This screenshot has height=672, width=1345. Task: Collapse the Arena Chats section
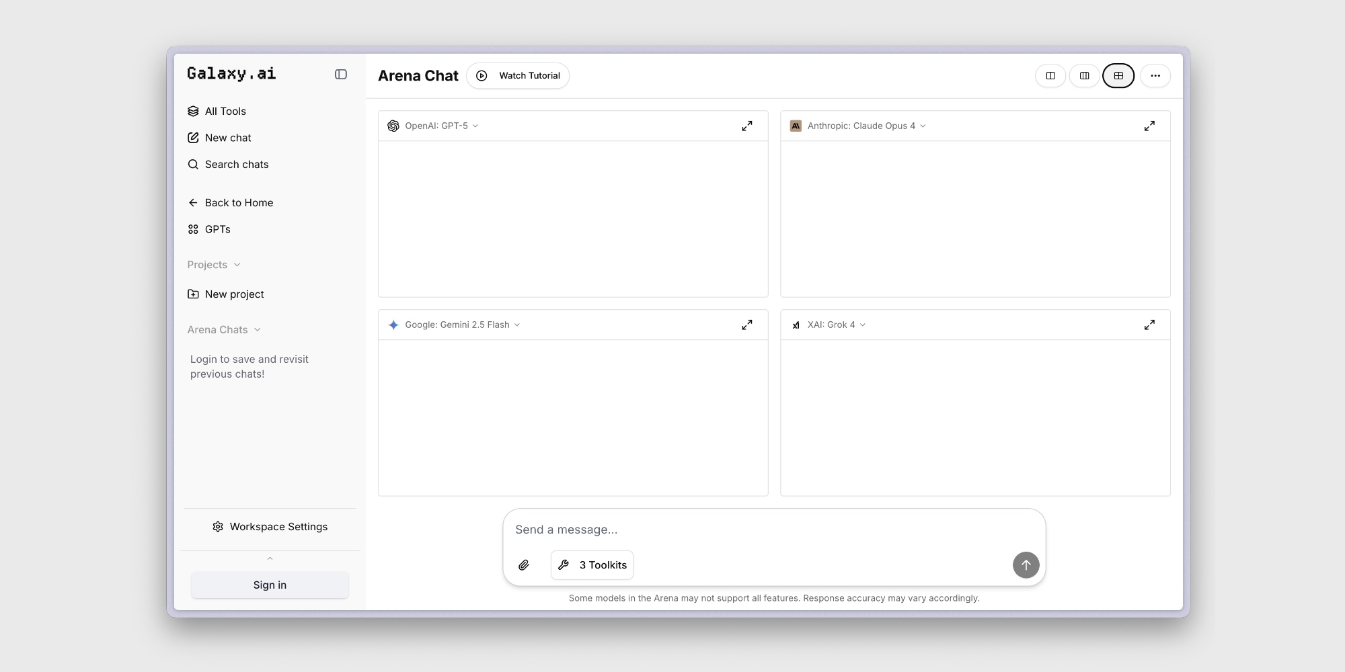(x=224, y=330)
